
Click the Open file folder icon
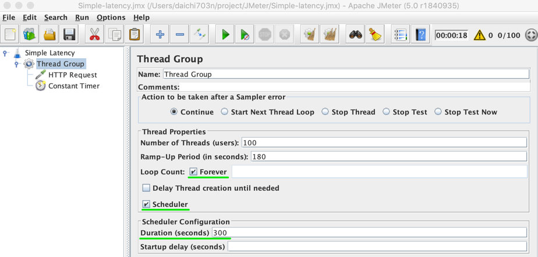point(49,34)
